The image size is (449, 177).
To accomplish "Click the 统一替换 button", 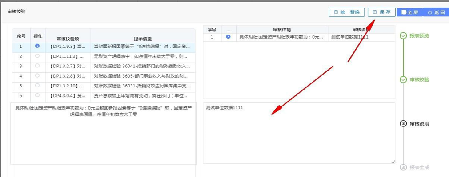I will click(x=347, y=12).
